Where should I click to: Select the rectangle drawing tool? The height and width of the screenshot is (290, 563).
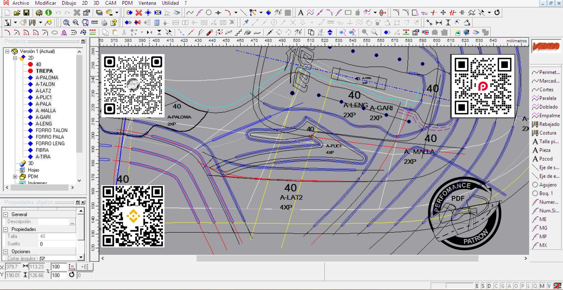[x=348, y=12]
